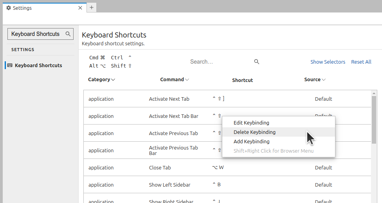The image size is (382, 203).
Task: Click the Ctrl B shortcut for Show Left Sidebar
Action: click(216, 185)
